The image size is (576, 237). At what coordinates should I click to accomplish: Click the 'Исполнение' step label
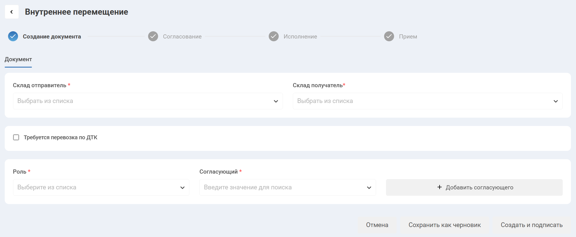[x=300, y=37]
